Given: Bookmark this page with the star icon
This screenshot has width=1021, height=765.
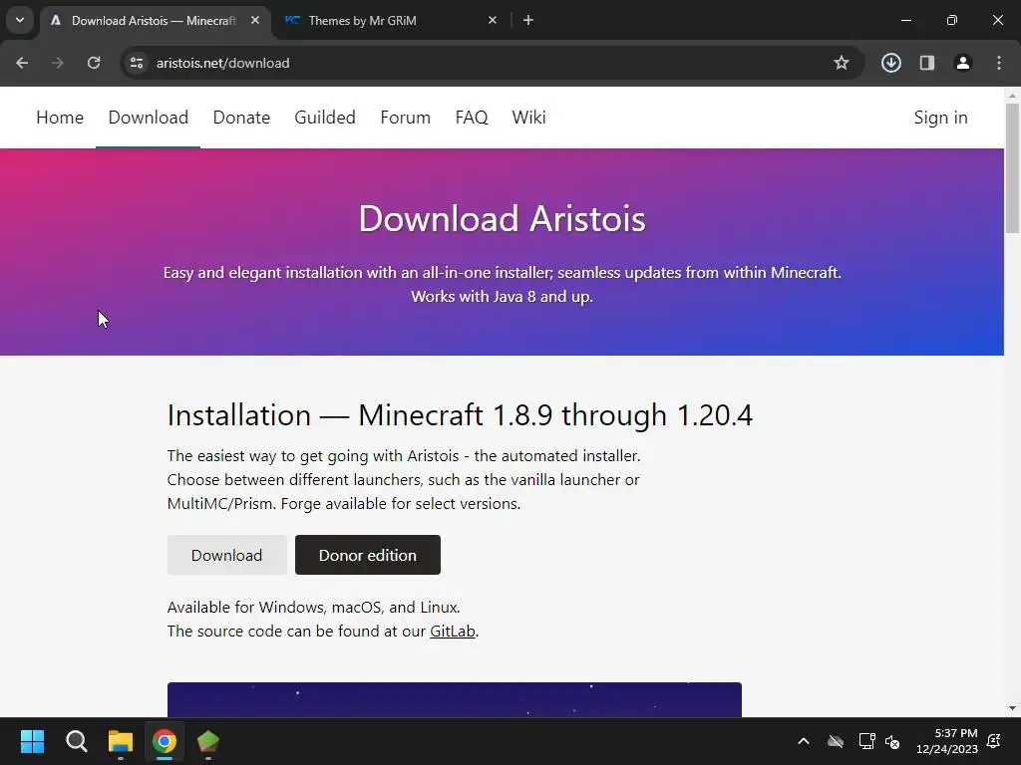Looking at the screenshot, I should (x=842, y=63).
